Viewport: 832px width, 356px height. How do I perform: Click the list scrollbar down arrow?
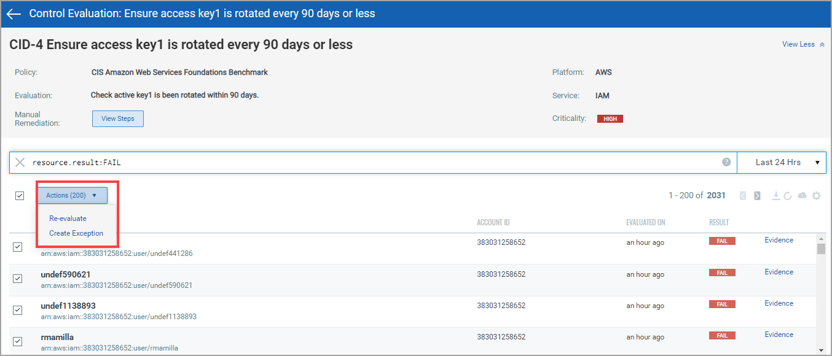tap(821, 349)
